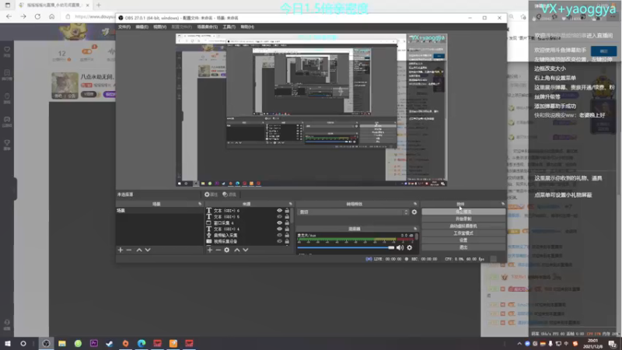Click browser back arrow
Image resolution: width=622 pixels, height=350 pixels.
click(9, 16)
